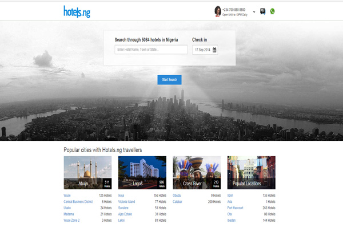
Task: Expand the phone number dropdown arrow
Action: click(x=254, y=11)
